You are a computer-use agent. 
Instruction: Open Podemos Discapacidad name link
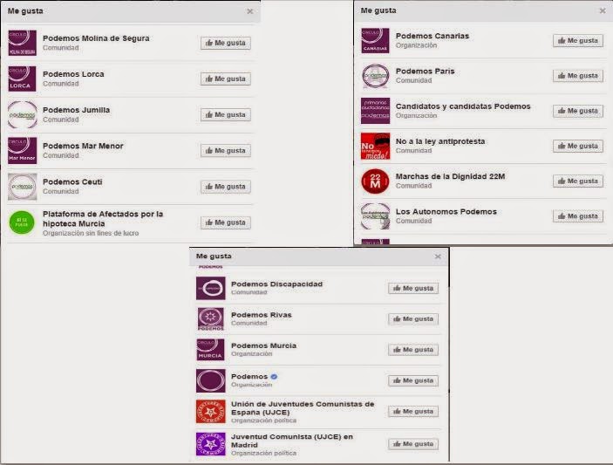click(x=276, y=284)
